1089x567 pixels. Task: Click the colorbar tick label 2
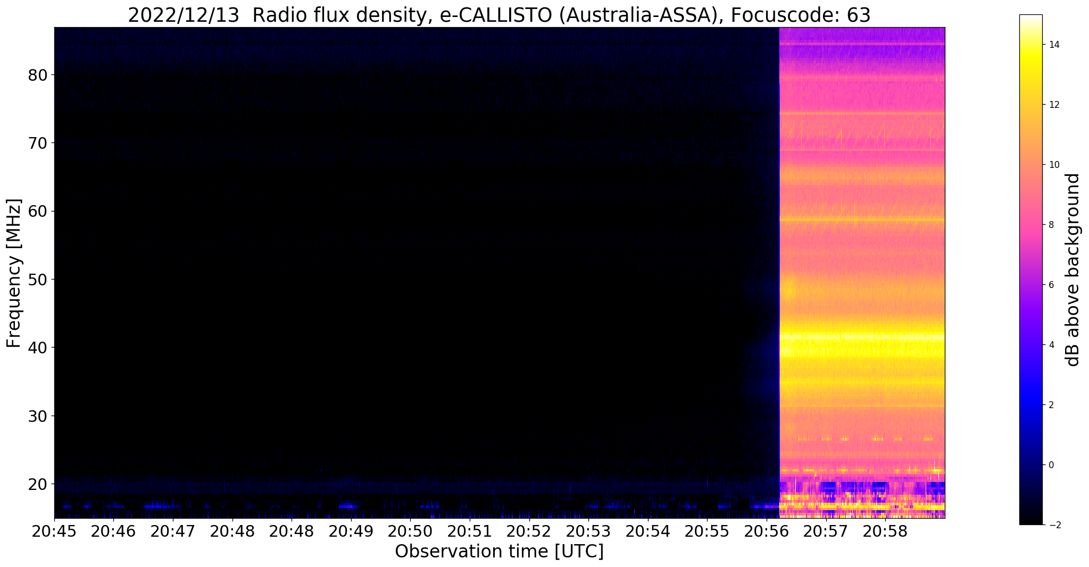click(x=1051, y=405)
